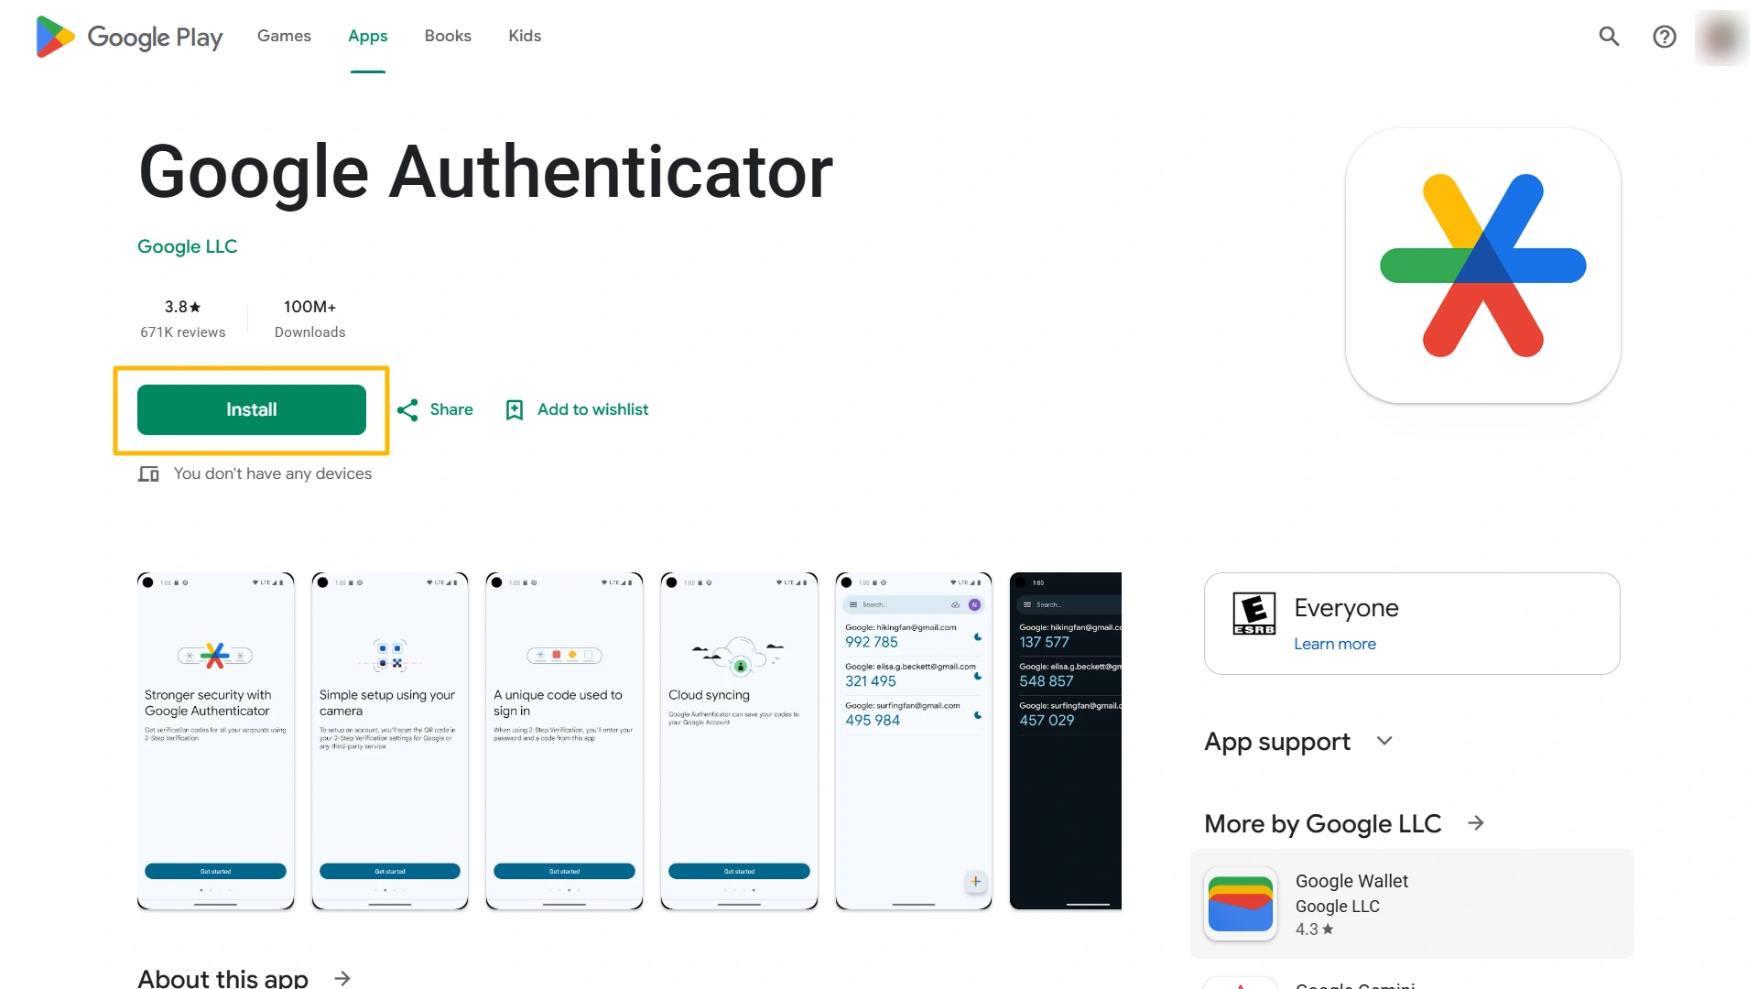Screen dimensions: 1758x989
Task: Click the You don't have any devices text
Action: (x=273, y=473)
